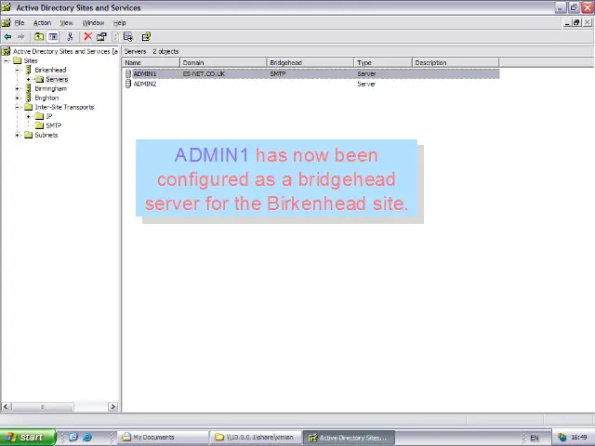Image resolution: width=595 pixels, height=446 pixels.
Task: Click the Sites folder icon
Action: pos(18,60)
